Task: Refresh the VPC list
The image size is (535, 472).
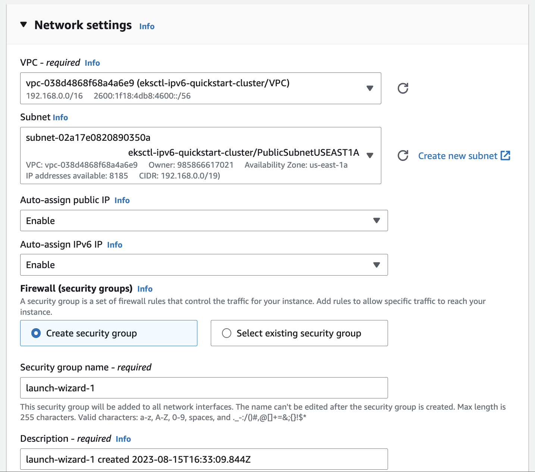Action: tap(403, 88)
